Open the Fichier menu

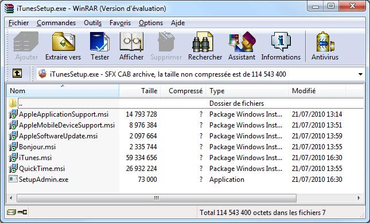[18, 23]
